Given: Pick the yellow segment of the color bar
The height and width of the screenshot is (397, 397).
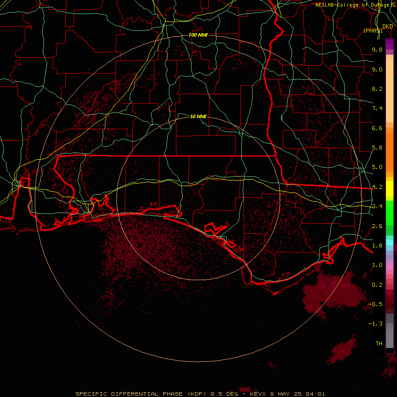Looking at the screenshot, I should (390, 189).
